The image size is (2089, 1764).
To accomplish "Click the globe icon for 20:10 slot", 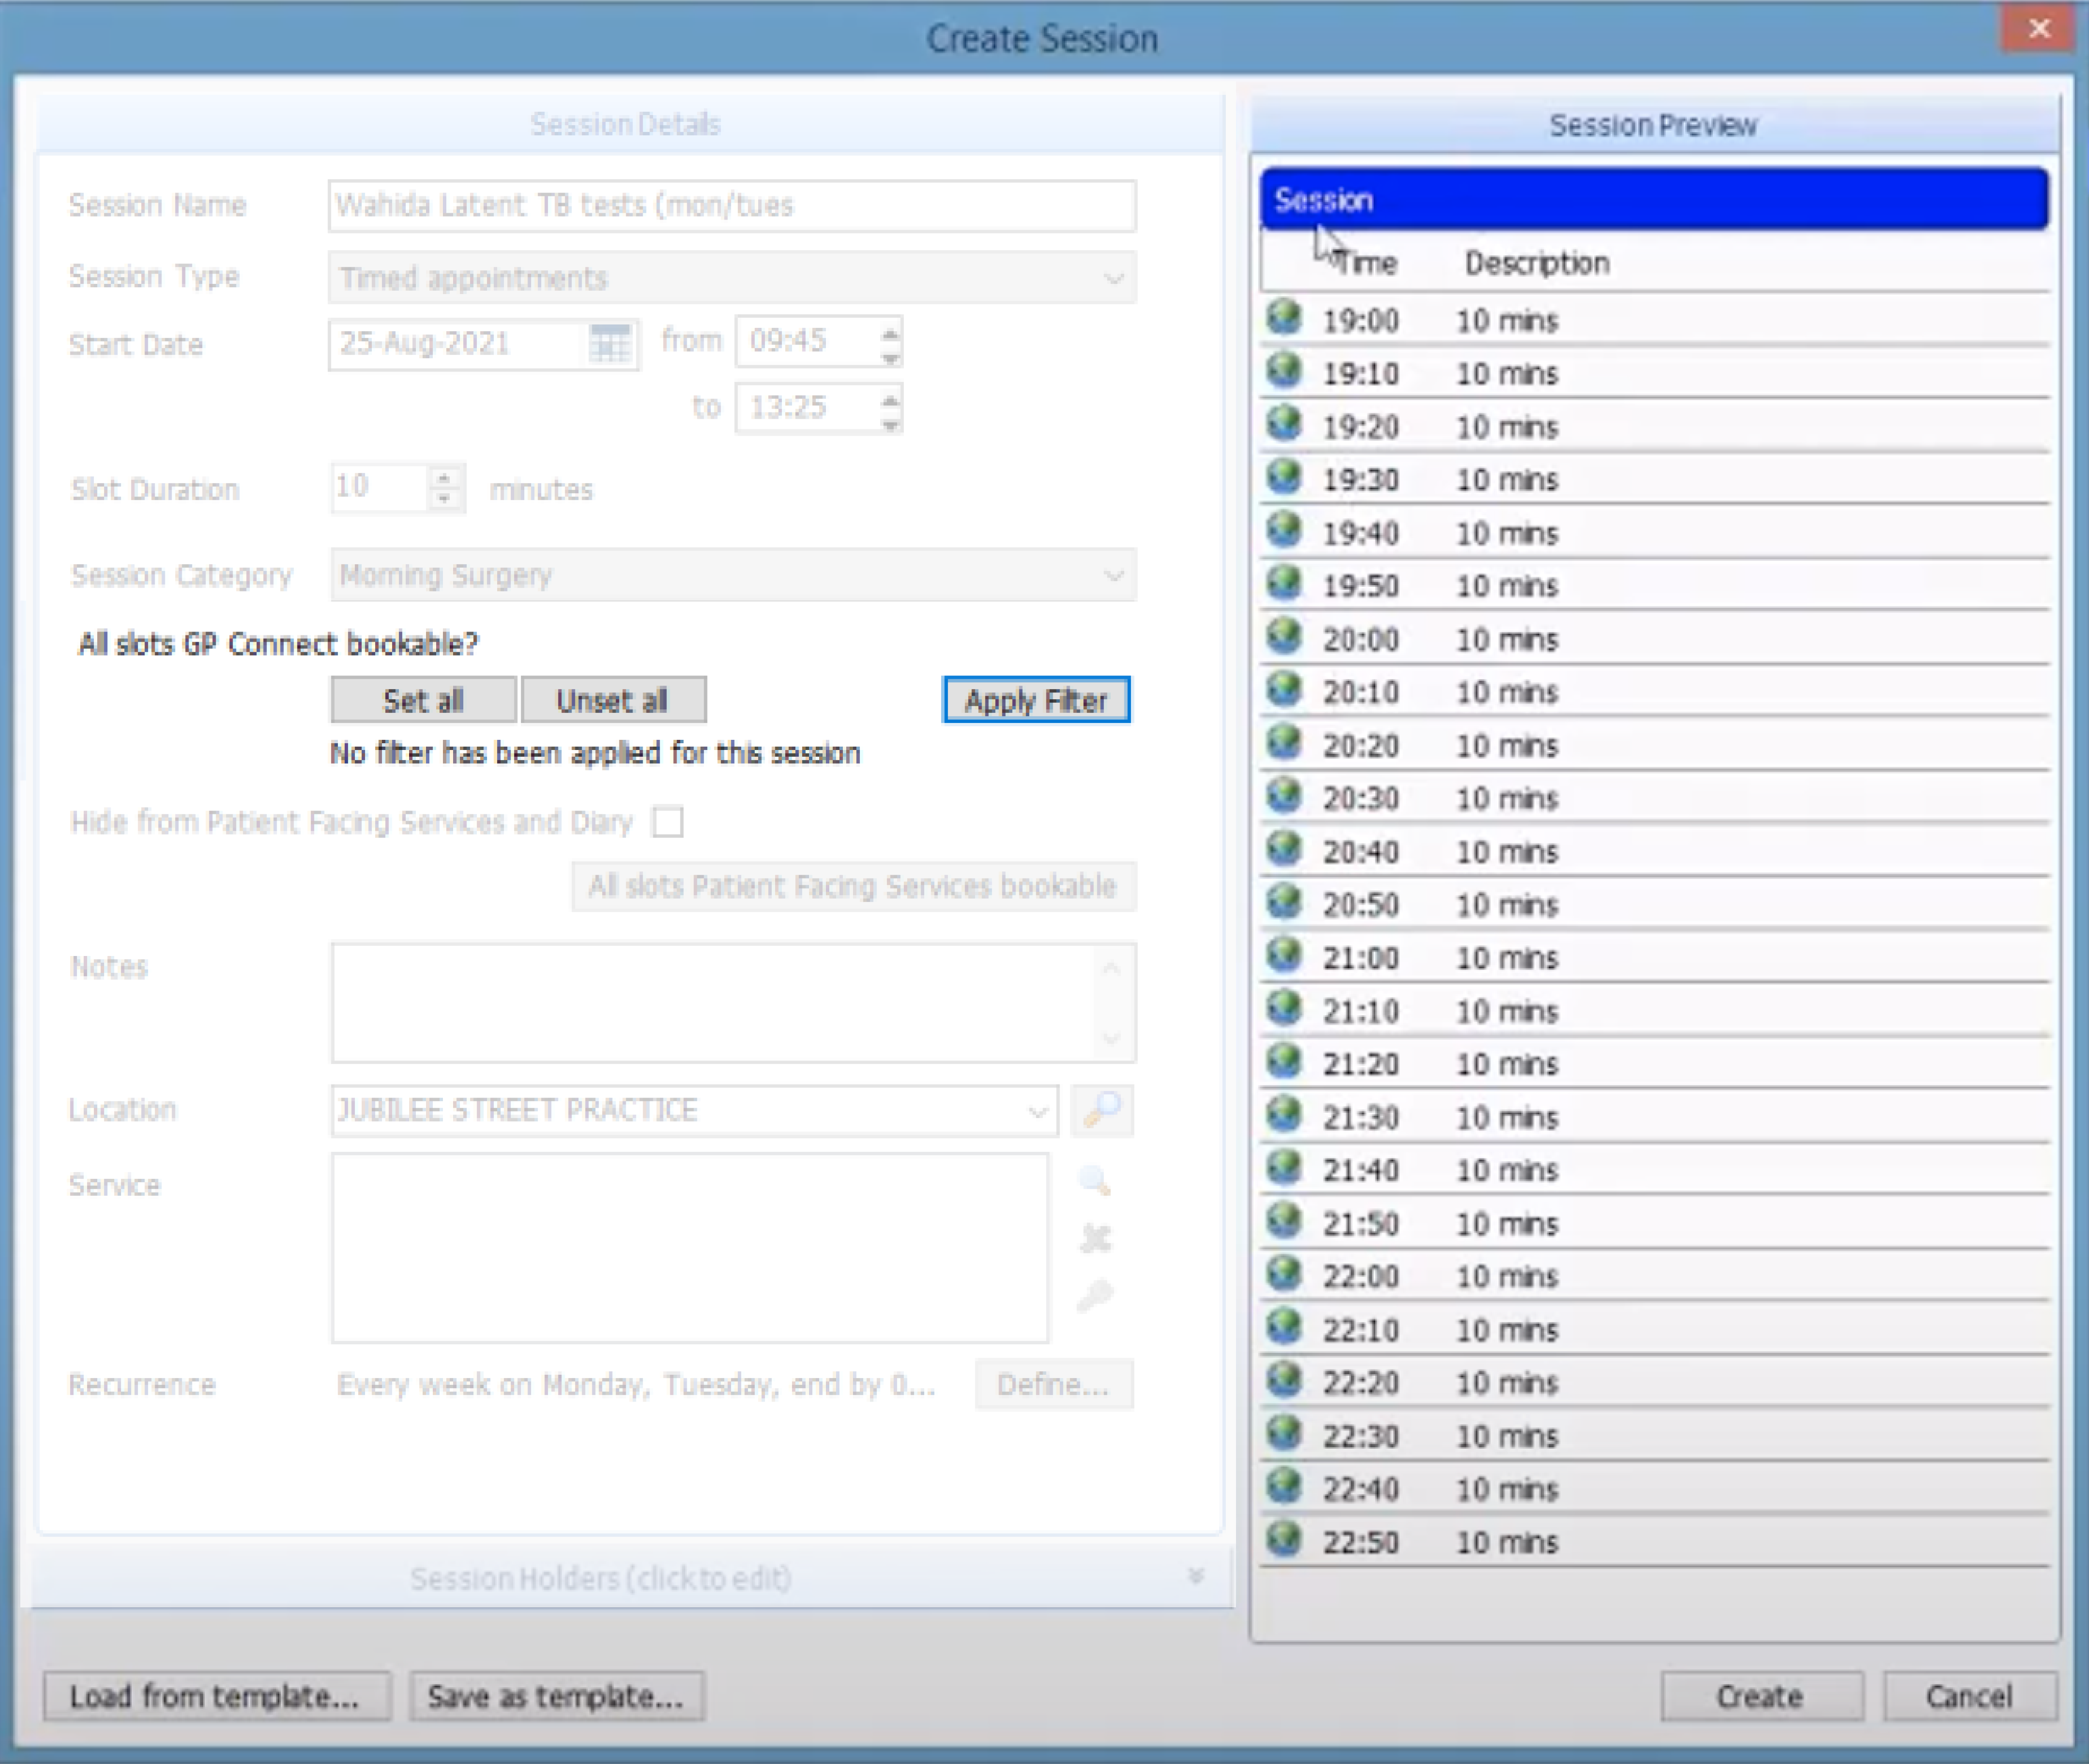I will click(1283, 689).
